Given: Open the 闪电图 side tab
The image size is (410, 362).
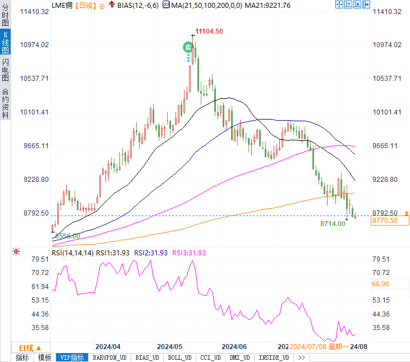Looking at the screenshot, I should tap(5, 70).
